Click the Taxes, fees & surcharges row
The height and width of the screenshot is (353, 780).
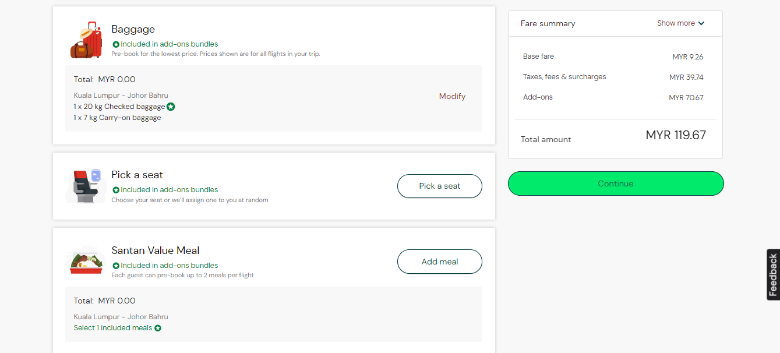(x=613, y=77)
